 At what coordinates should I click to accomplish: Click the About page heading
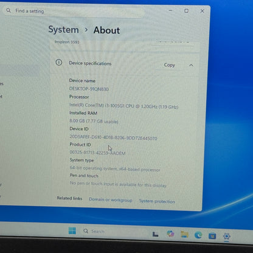click(x=106, y=30)
